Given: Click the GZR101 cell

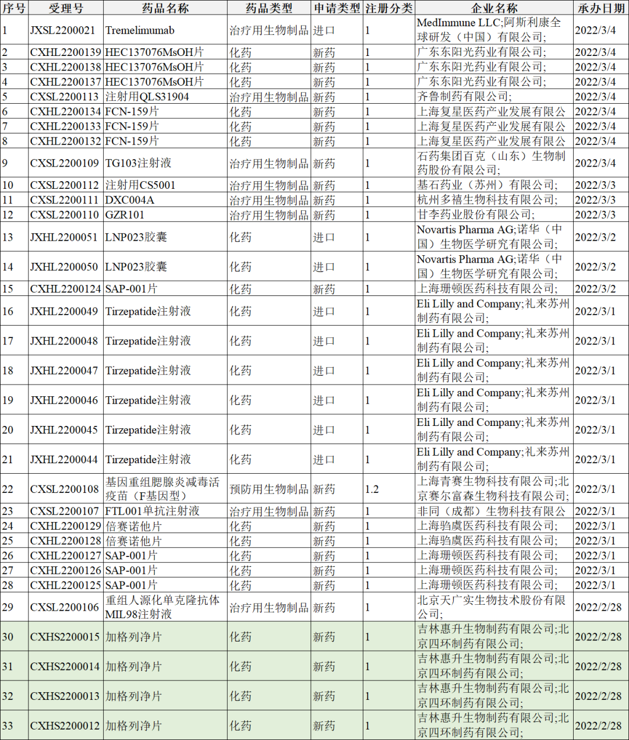Looking at the screenshot, I should [165, 214].
